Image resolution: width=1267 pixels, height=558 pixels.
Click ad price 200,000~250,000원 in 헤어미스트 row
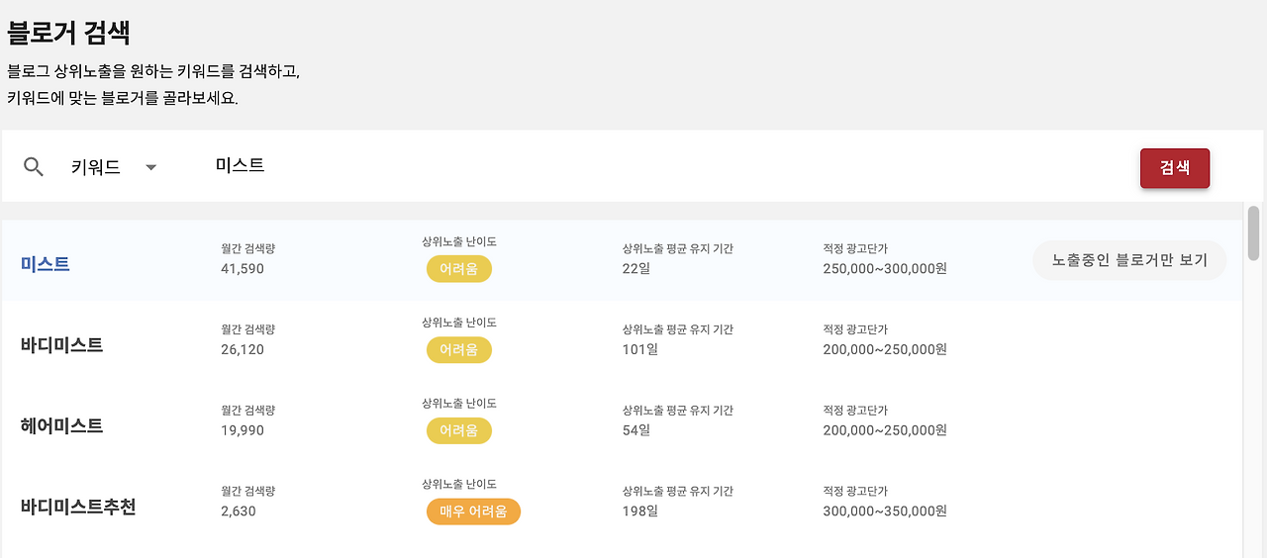(x=885, y=430)
